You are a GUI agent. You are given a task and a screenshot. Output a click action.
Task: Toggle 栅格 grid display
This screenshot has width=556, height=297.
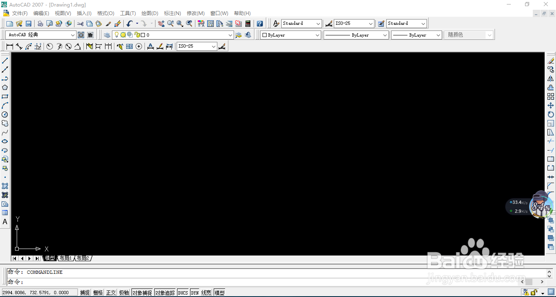tap(98, 293)
